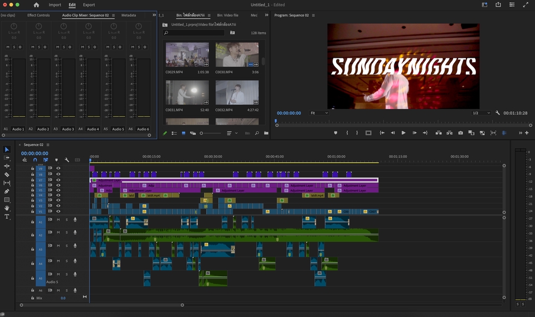Click the timeline wrench settings icon
Viewport: 535px width, 317px height.
pyautogui.click(x=67, y=160)
